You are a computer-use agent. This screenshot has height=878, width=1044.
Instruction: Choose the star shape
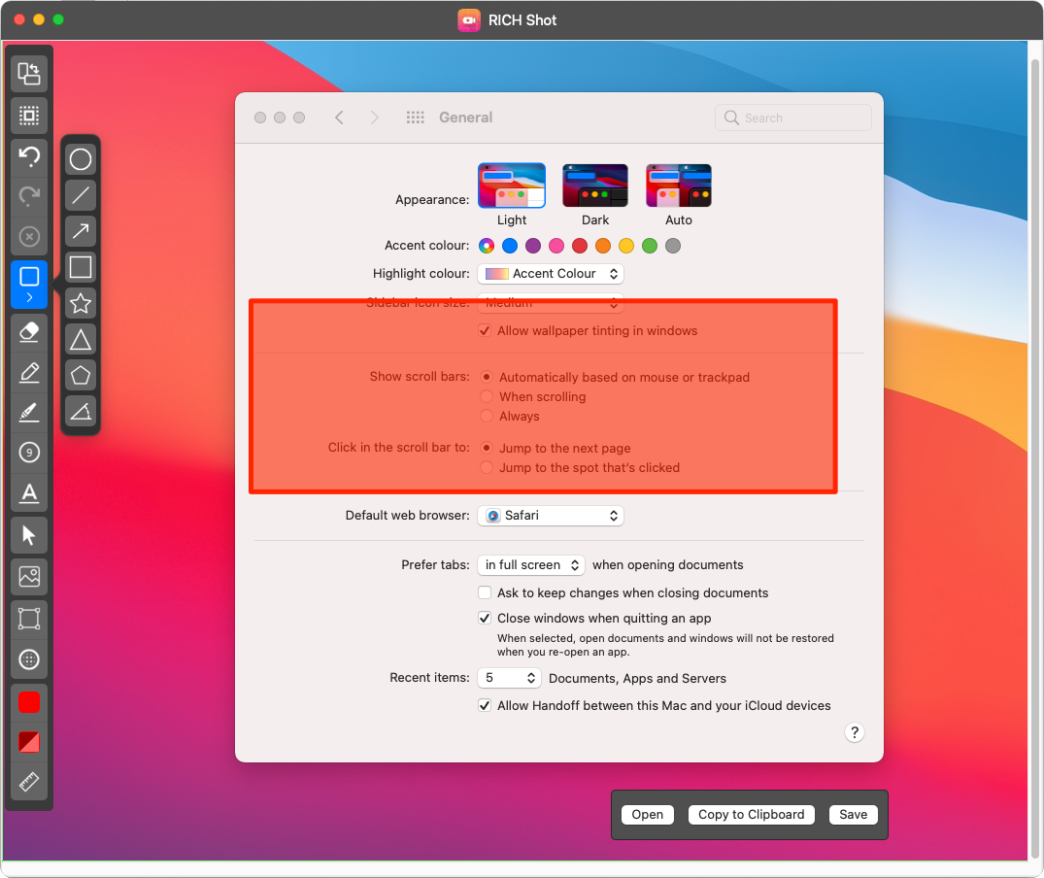tap(81, 304)
